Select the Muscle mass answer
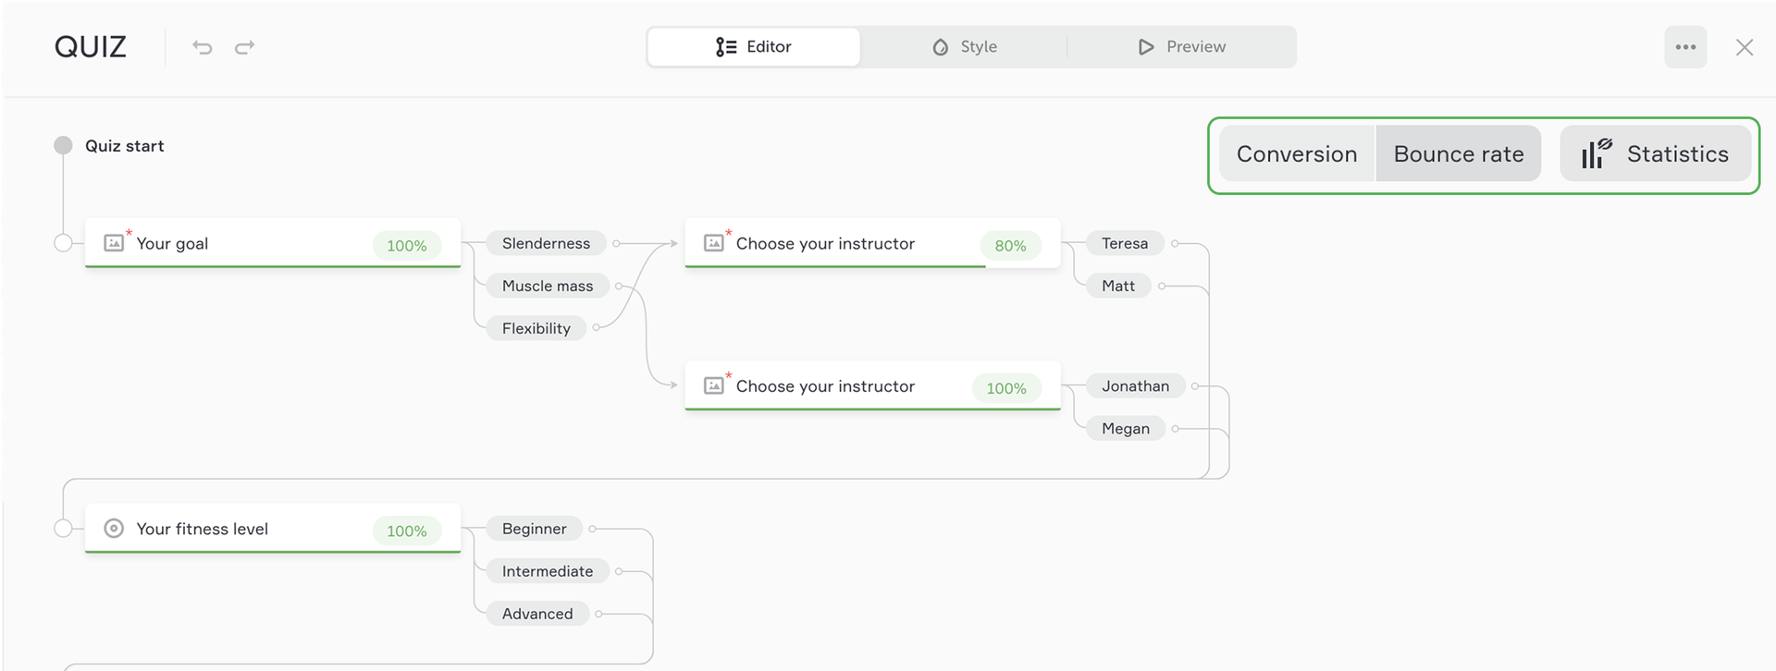This screenshot has height=671, width=1776. pos(547,287)
